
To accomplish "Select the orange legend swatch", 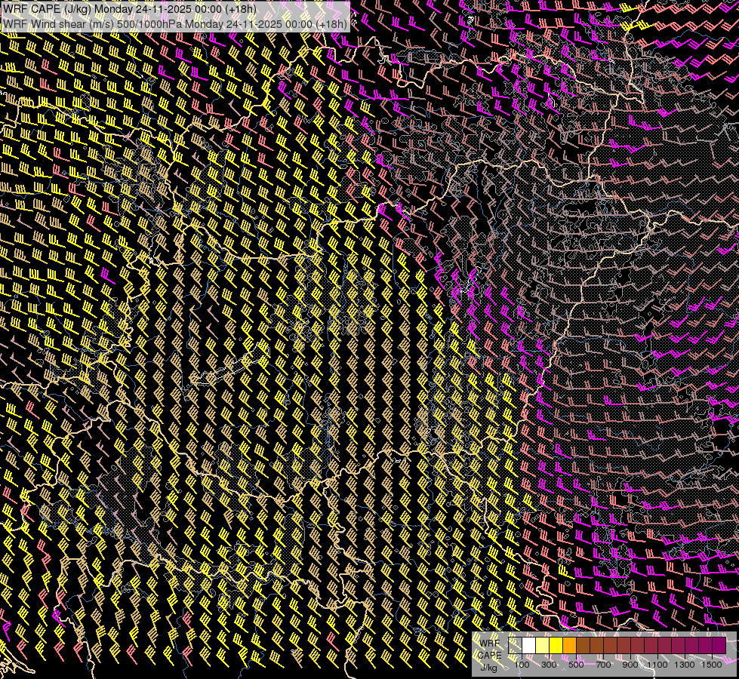I will pos(569,646).
